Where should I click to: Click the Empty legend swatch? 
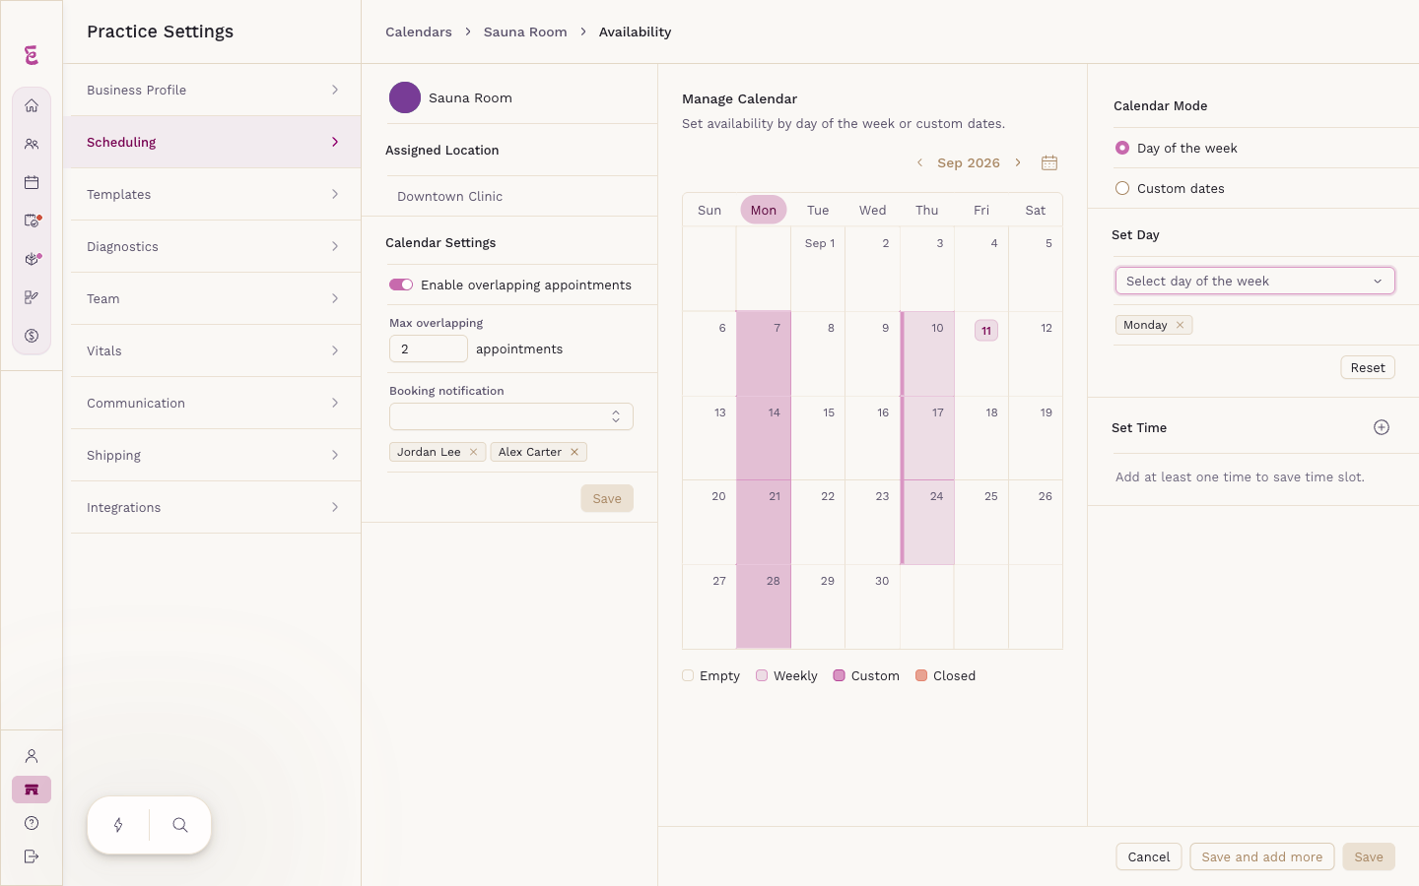point(688,675)
